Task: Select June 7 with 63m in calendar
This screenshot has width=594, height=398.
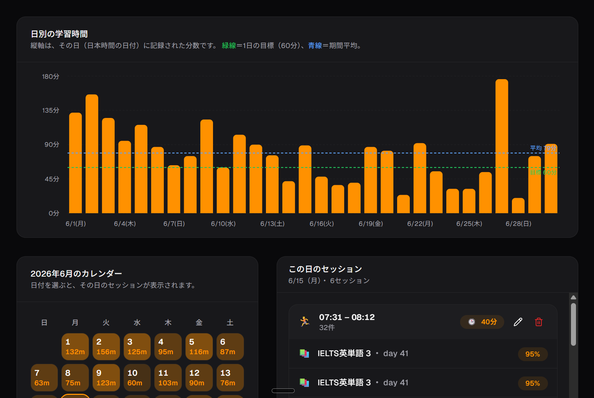Action: [44, 378]
